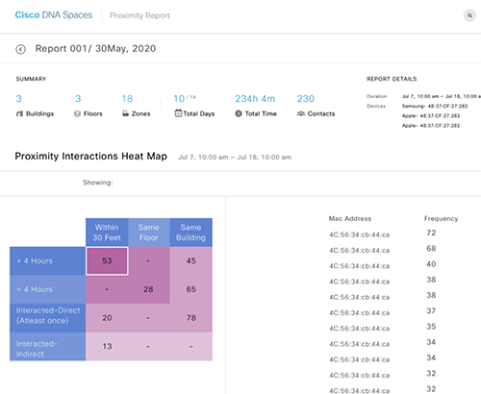This screenshot has height=394, width=481.
Task: Click the 10 Total Days value
Action: click(x=179, y=99)
